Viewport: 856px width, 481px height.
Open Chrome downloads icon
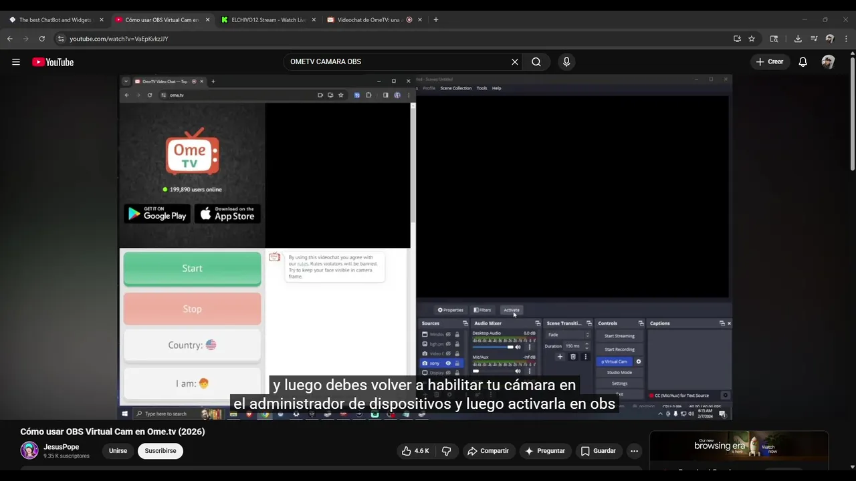tap(798, 39)
